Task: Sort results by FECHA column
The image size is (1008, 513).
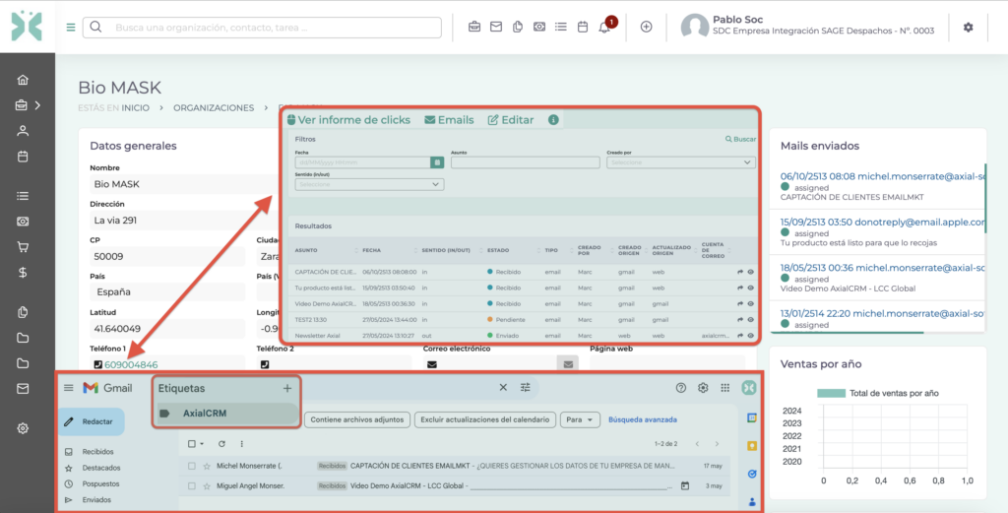Action: pyautogui.click(x=371, y=250)
